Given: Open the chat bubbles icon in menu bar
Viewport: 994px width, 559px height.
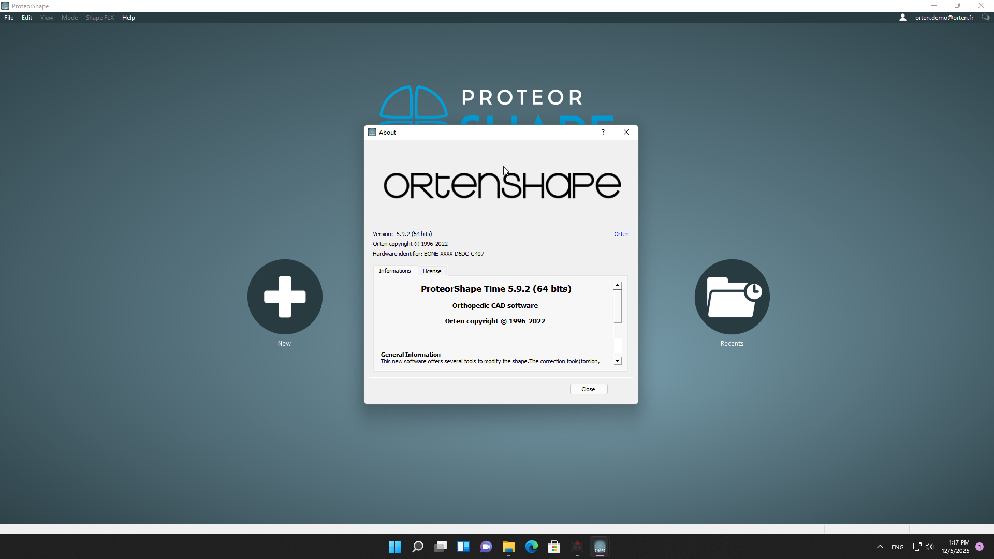Looking at the screenshot, I should tap(986, 18).
